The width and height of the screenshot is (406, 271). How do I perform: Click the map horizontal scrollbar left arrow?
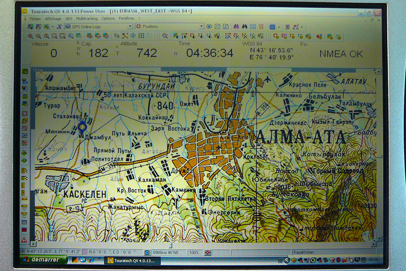coord(33,244)
